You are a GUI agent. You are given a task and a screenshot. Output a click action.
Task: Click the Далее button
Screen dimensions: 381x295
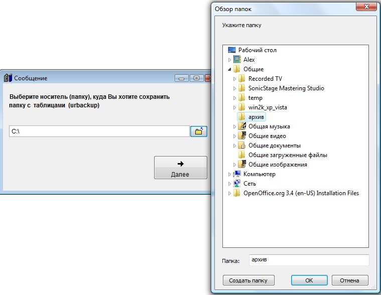(x=181, y=168)
